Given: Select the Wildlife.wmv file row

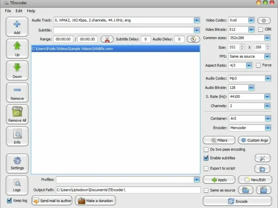Looking at the screenshot, I should pos(116,49).
